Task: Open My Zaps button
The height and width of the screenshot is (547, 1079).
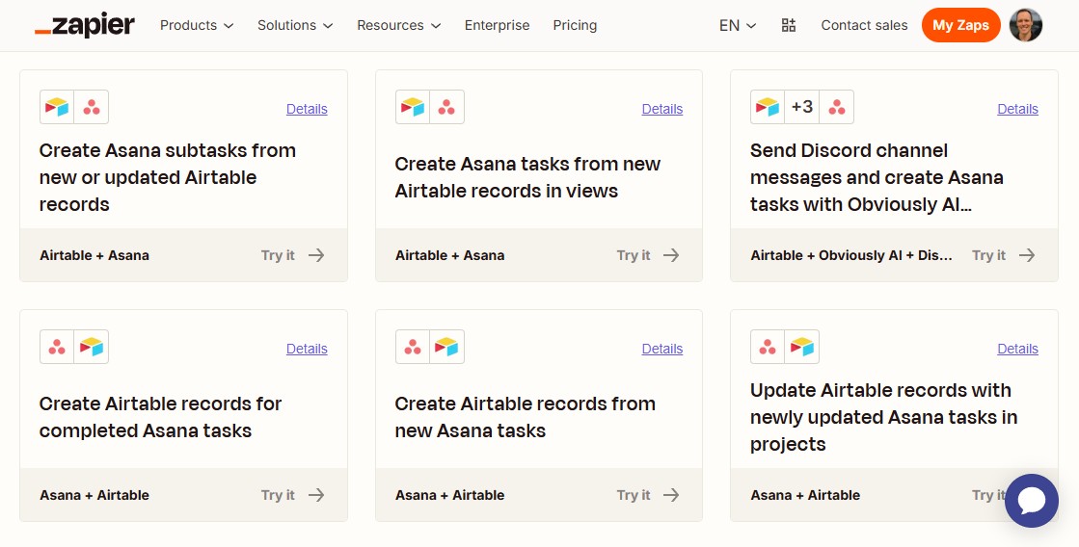Action: (960, 25)
